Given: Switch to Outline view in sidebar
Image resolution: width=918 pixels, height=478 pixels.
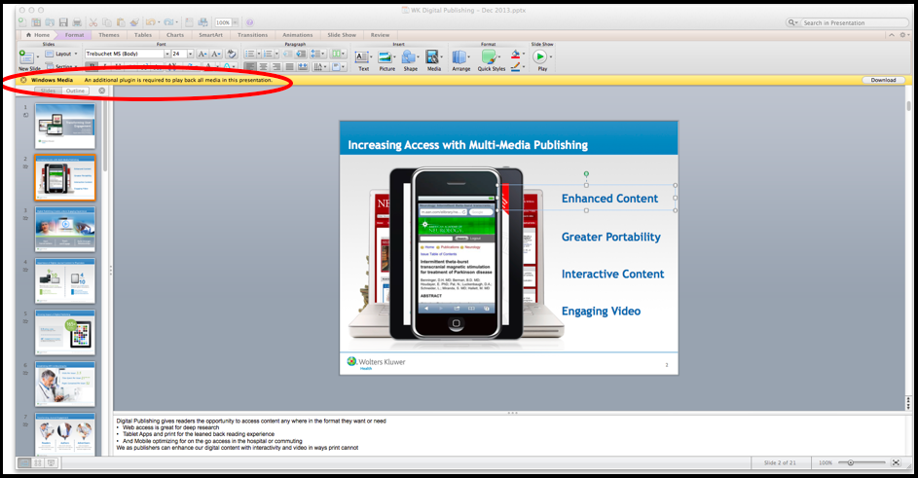Looking at the screenshot, I should 75,91.
